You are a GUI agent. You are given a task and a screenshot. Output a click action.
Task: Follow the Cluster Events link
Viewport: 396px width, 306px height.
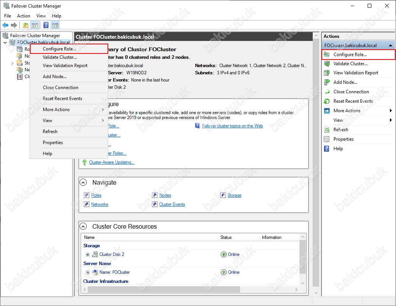click(x=172, y=204)
